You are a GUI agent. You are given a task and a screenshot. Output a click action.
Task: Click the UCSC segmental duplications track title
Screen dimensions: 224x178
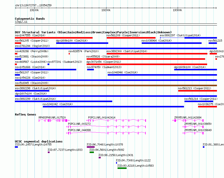click(39, 141)
